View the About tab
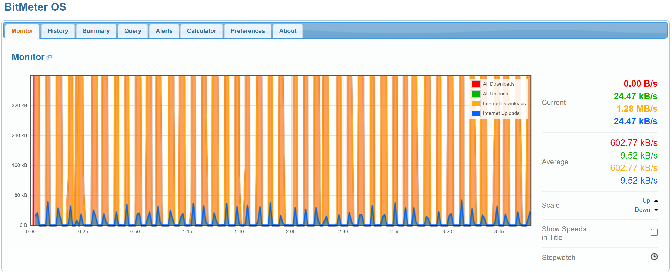The image size is (672, 273). 288,31
